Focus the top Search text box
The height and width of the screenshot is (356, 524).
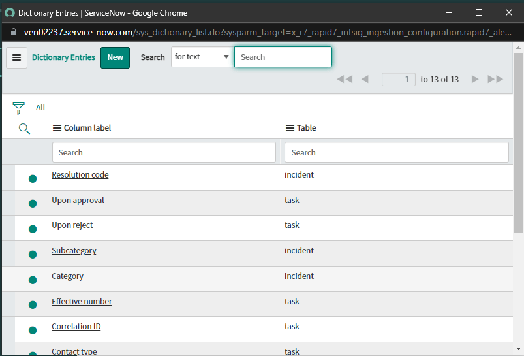coord(283,57)
